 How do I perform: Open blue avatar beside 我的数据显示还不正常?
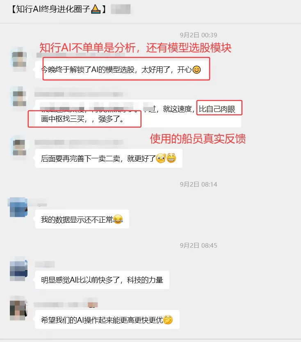tap(18, 207)
